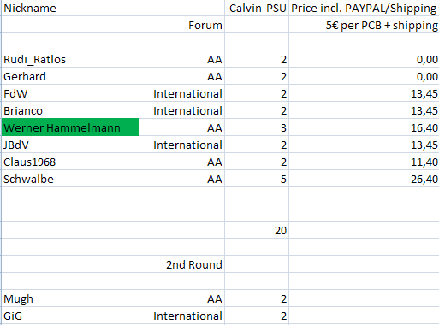Click GiG's International forum cell
Screen dimensions: 439x325
[182, 316]
